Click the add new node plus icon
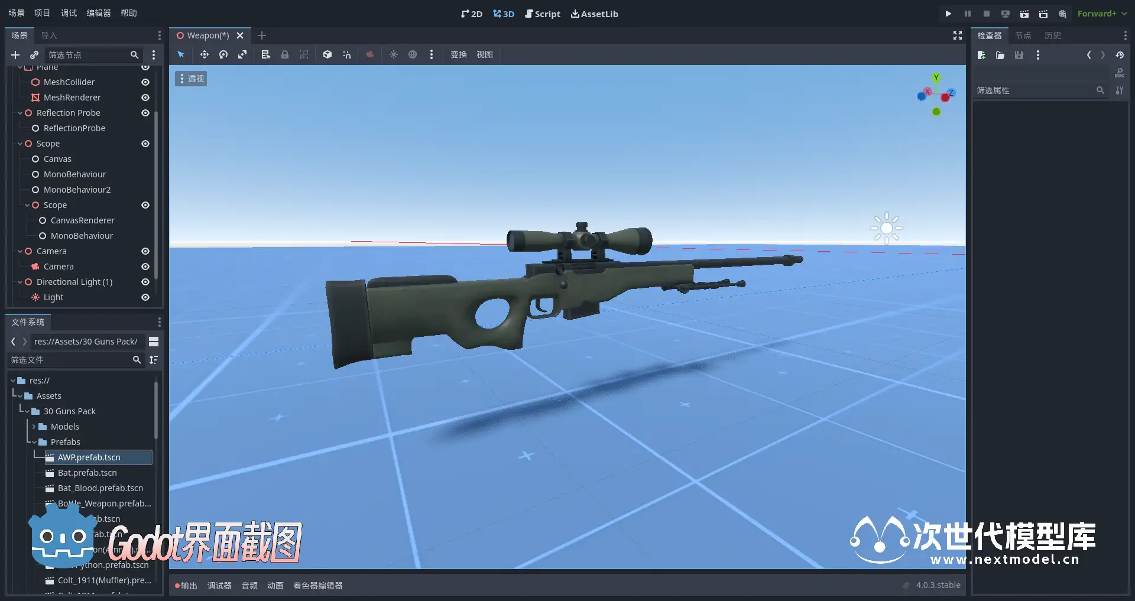1135x601 pixels. [15, 55]
